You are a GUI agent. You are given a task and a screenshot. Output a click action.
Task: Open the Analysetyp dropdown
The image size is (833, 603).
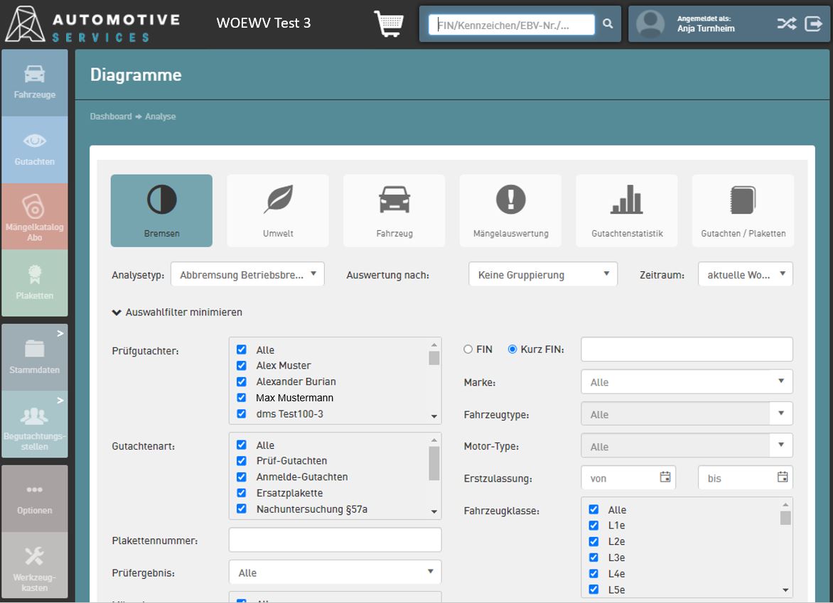point(247,274)
